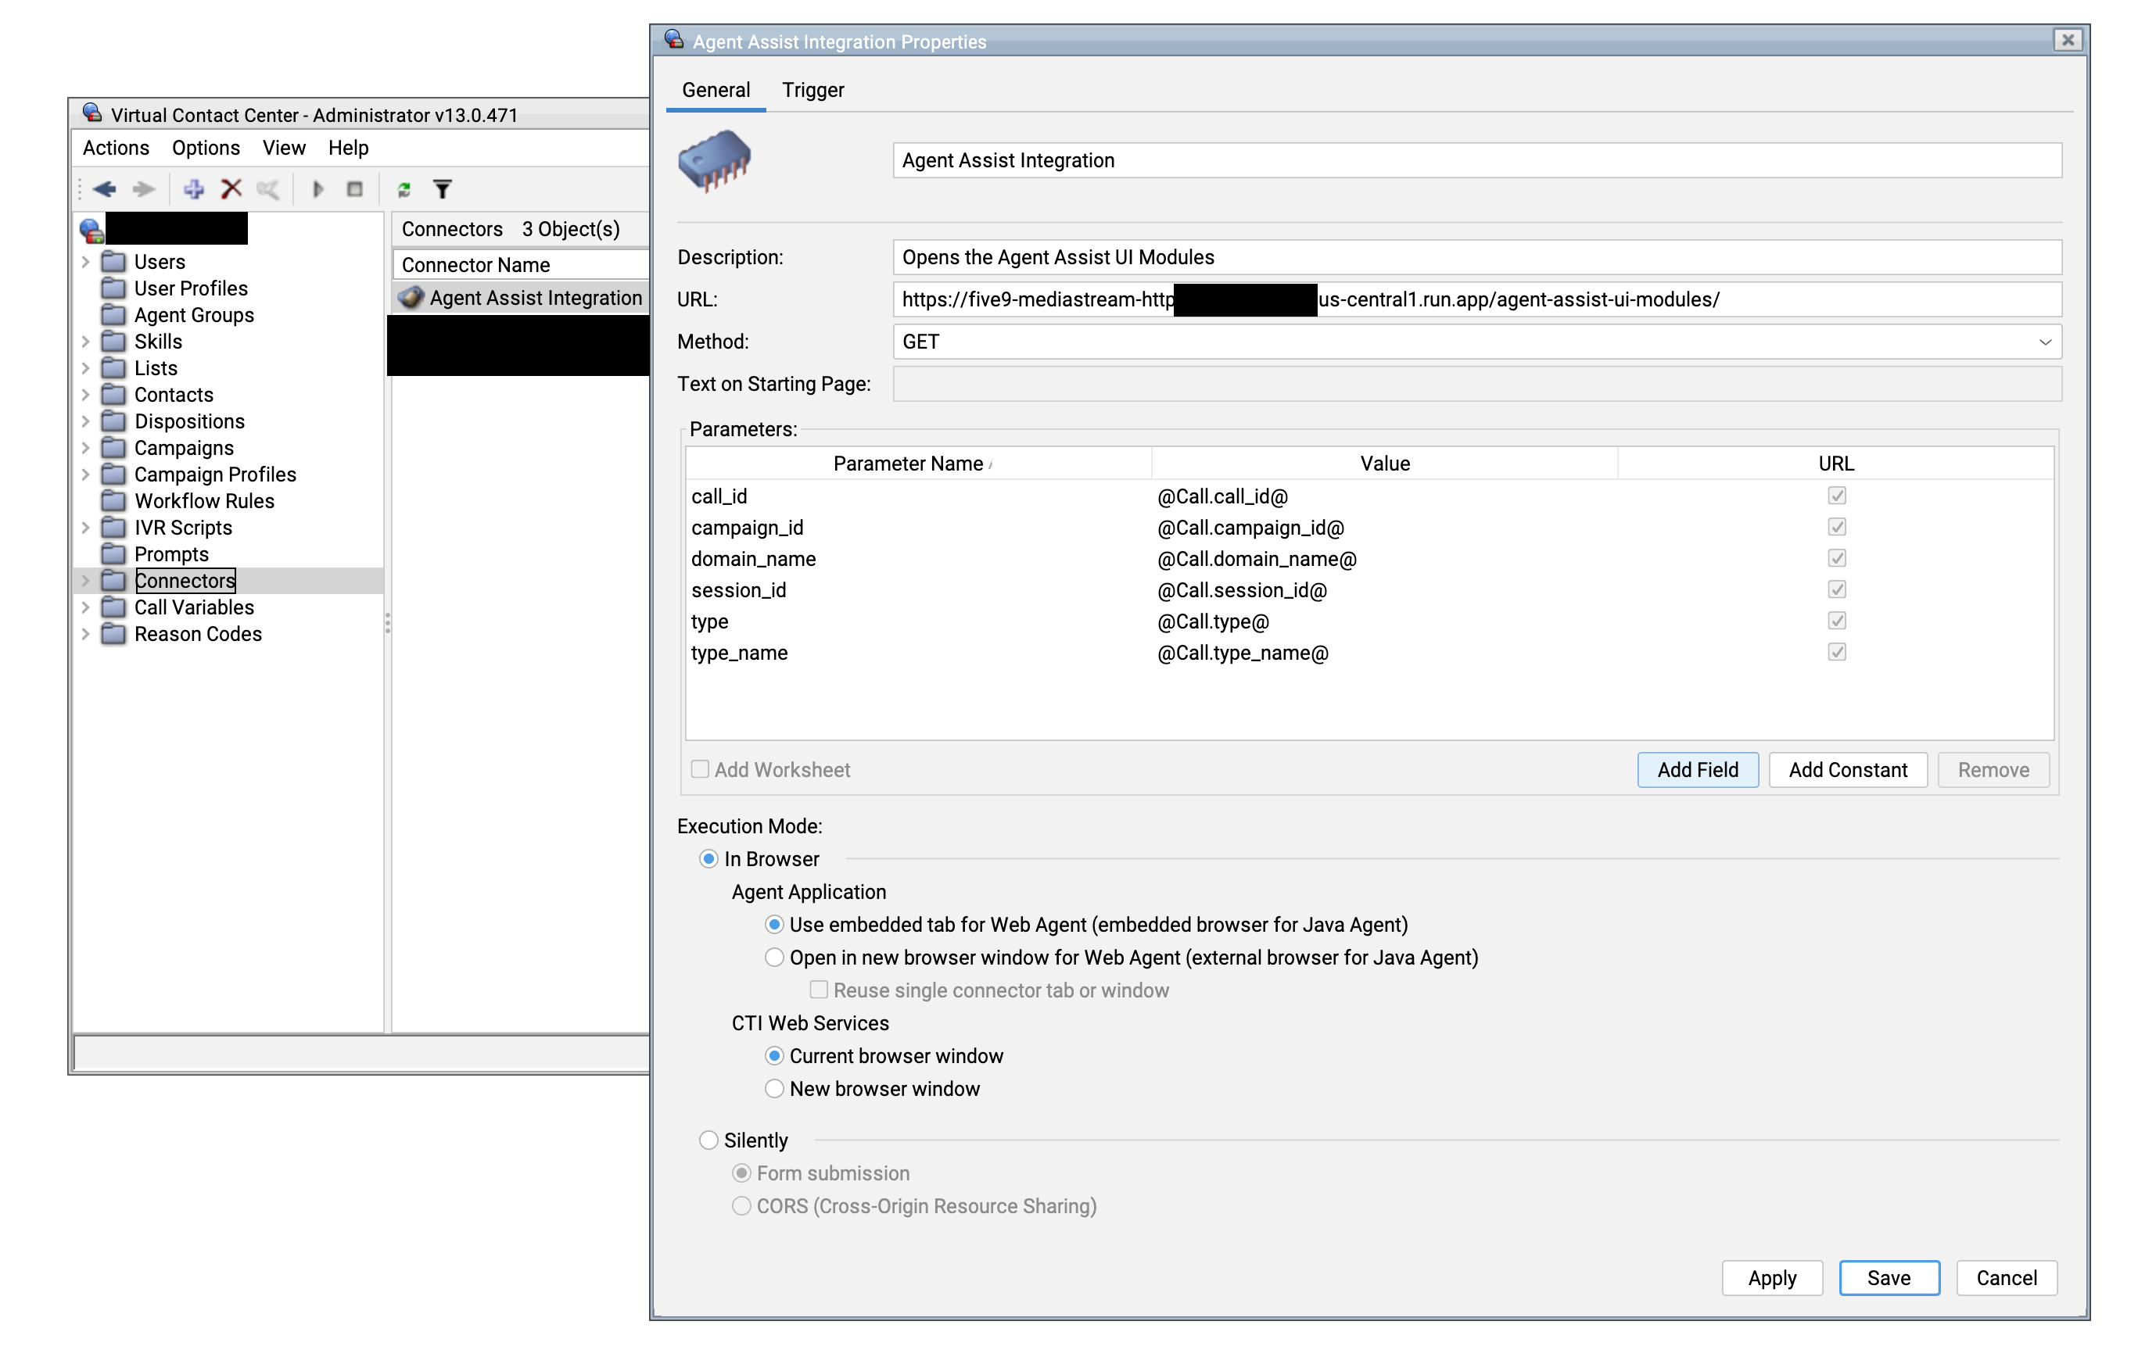Click the red X delete icon
Image resolution: width=2138 pixels, height=1357 pixels.
pos(231,189)
